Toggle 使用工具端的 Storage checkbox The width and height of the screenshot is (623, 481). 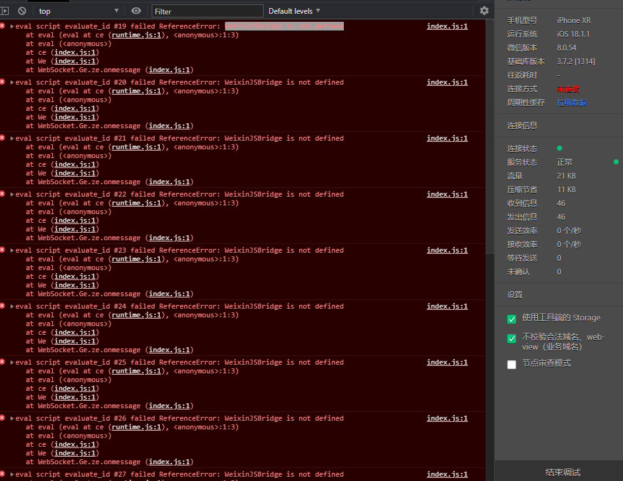512,319
